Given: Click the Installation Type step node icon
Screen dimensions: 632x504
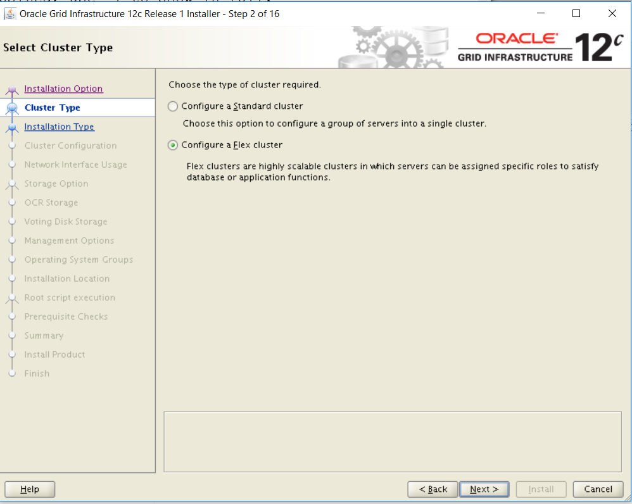Looking at the screenshot, I should tap(12, 127).
